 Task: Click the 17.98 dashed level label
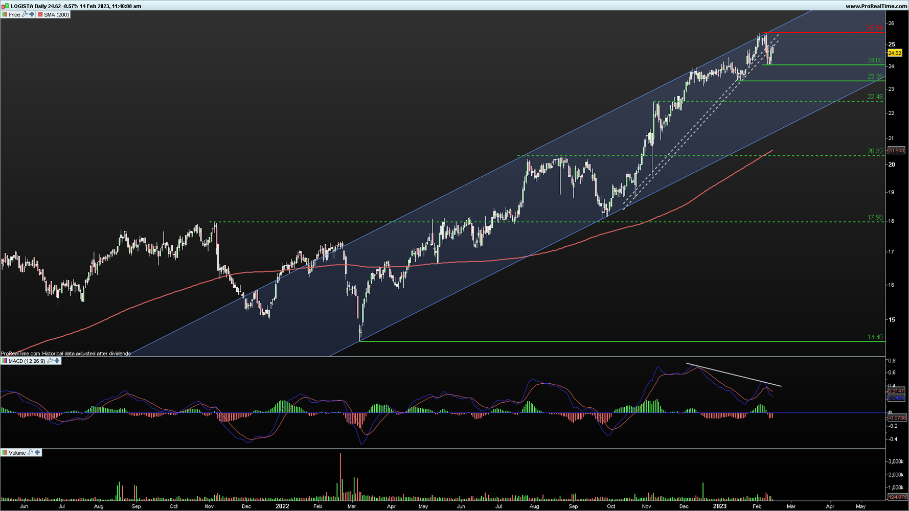[x=875, y=217]
